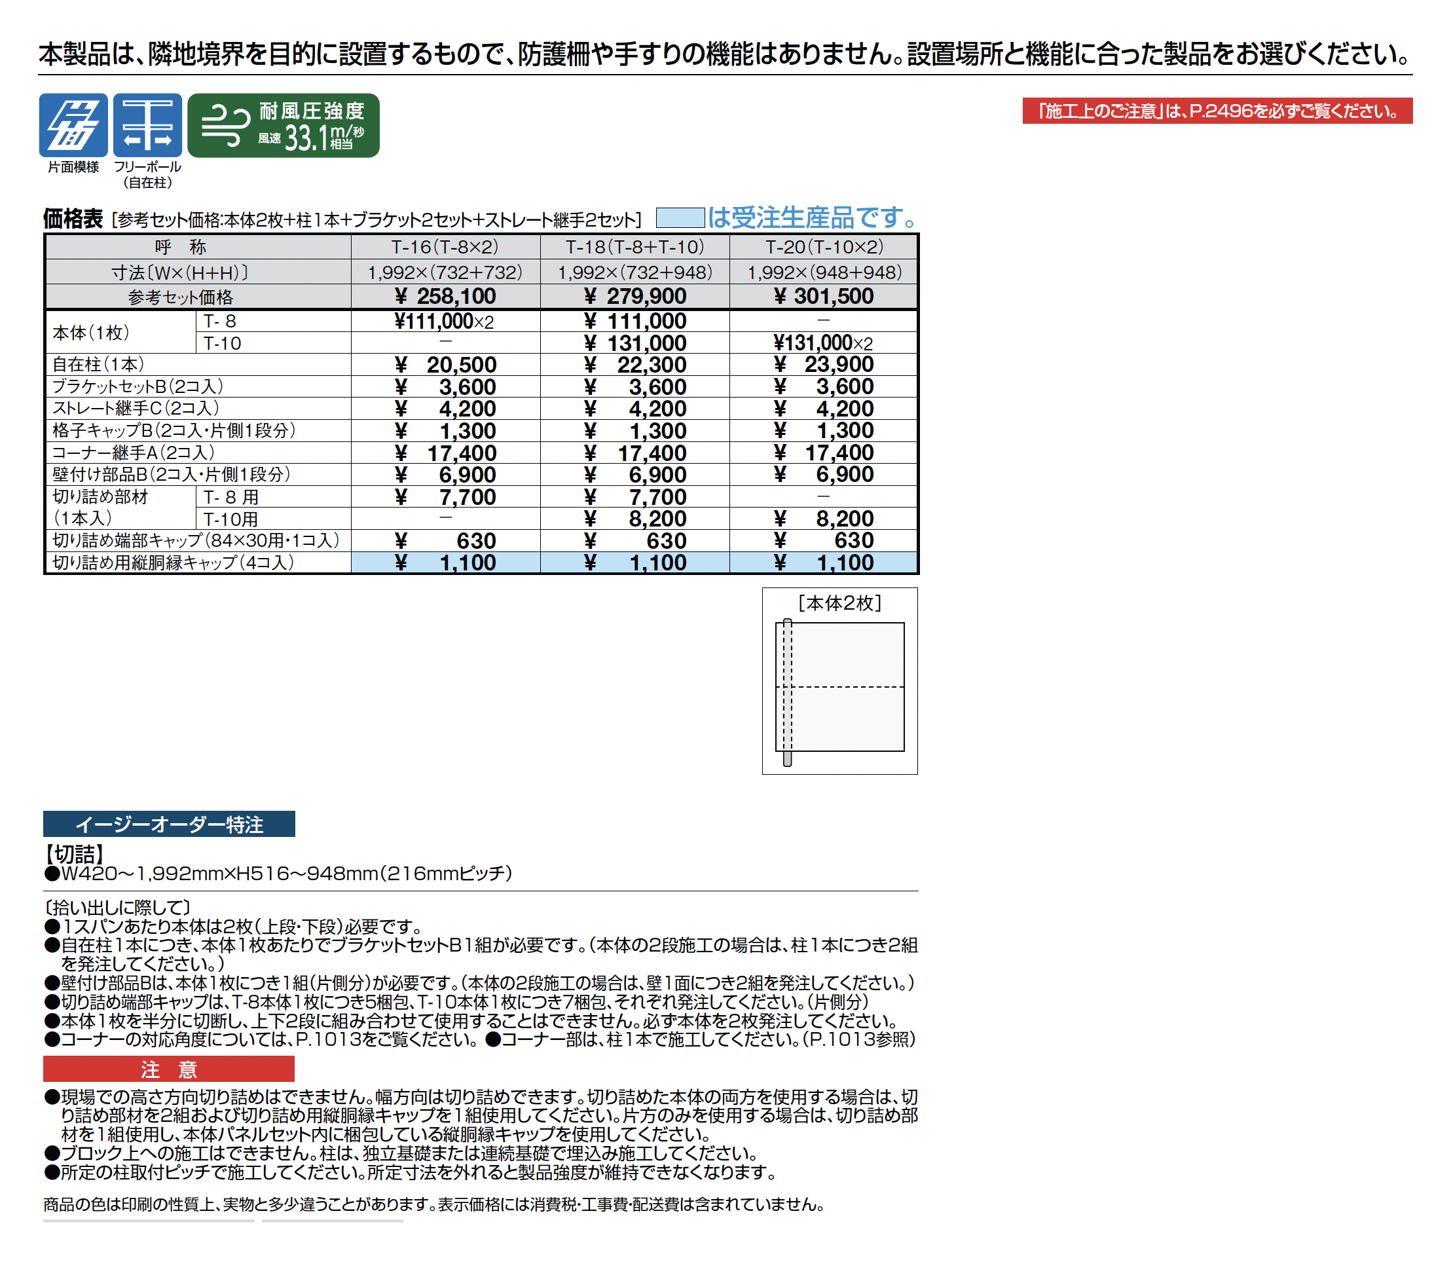Viewport: 1451px width, 1262px height.
Task: Click the 【切詰】 heading text
Action: click(x=75, y=854)
